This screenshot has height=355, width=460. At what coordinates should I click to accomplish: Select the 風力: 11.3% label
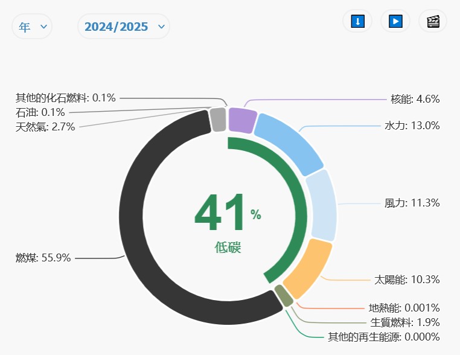click(412, 203)
